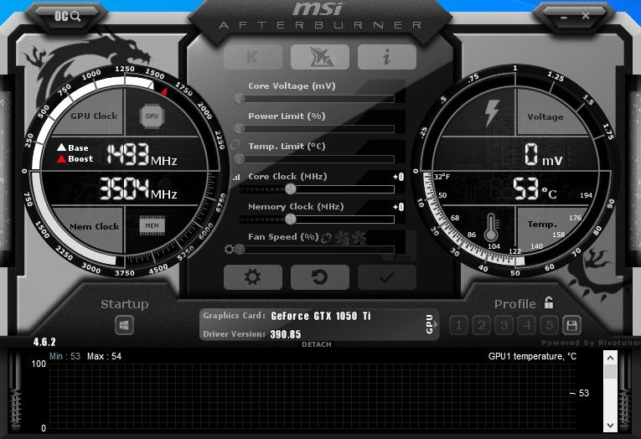Reset settings with the circular arrow button
This screenshot has height=439, width=641.
coord(319,276)
